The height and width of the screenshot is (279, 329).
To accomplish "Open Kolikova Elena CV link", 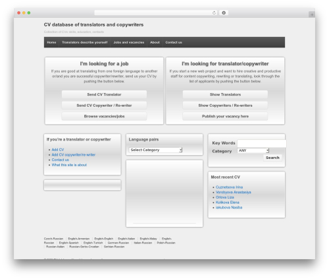I will click(x=228, y=202).
